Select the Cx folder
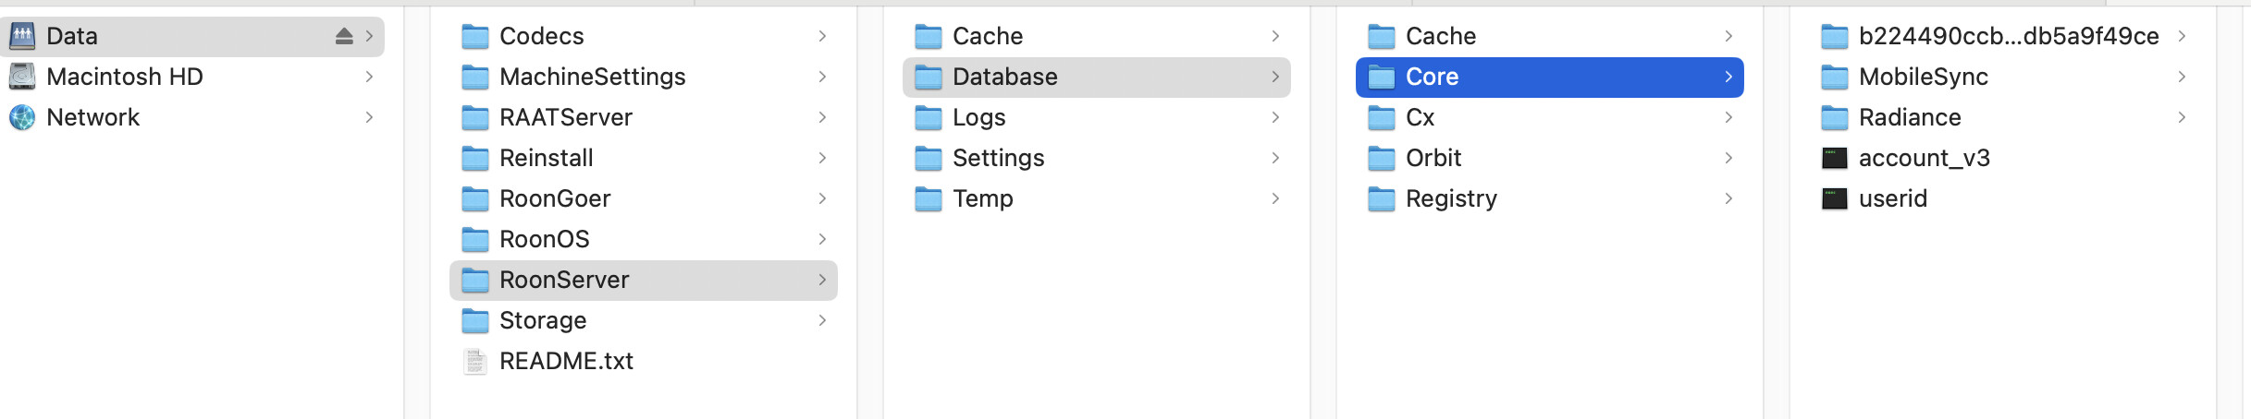Image resolution: width=2251 pixels, height=419 pixels. click(x=1549, y=117)
